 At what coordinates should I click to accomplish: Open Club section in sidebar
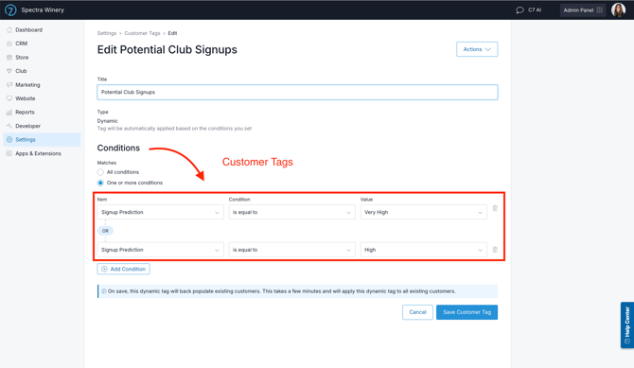tap(21, 71)
